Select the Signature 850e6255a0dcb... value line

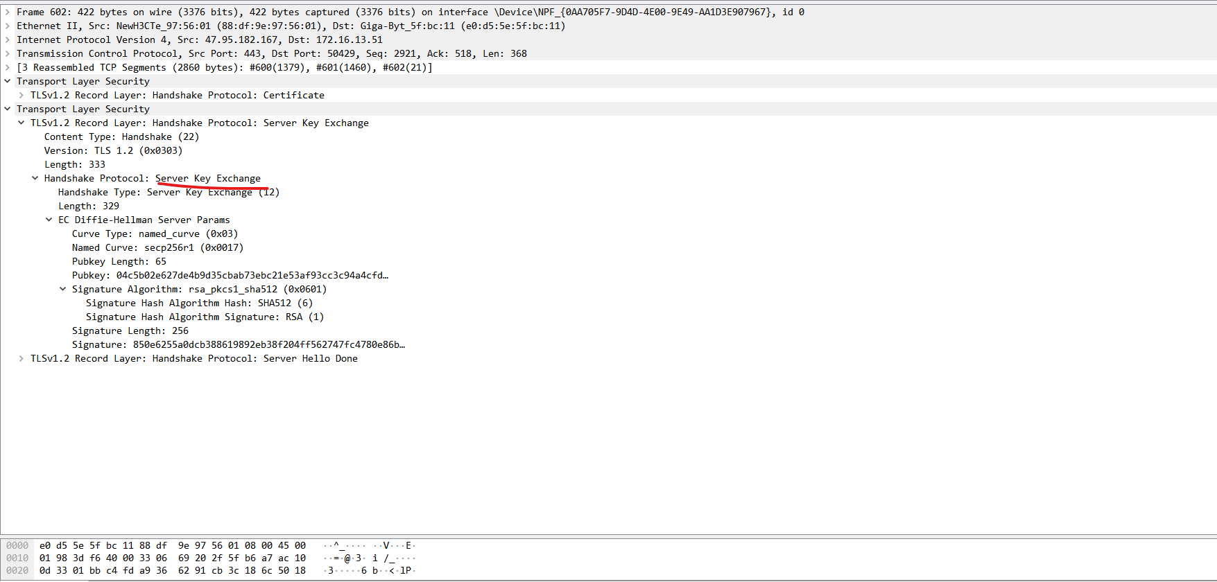[x=239, y=344]
